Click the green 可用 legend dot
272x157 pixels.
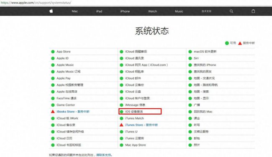pos(227,43)
